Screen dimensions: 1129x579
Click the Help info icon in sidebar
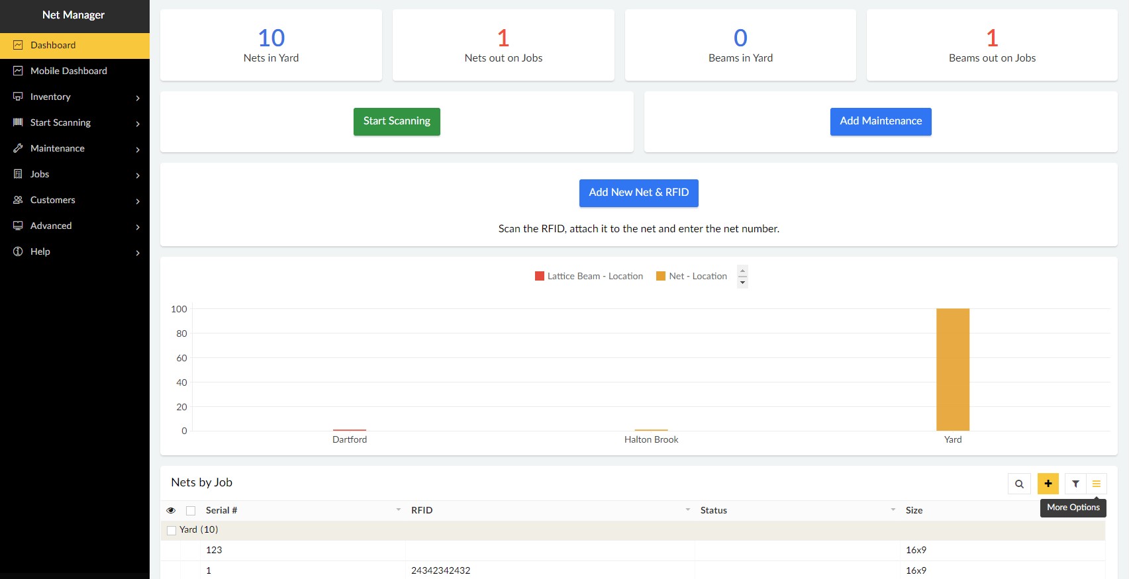click(x=18, y=251)
